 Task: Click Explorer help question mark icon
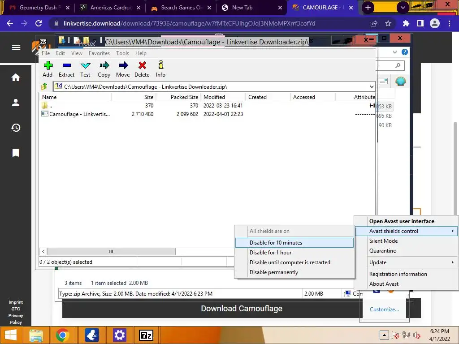[x=405, y=52]
